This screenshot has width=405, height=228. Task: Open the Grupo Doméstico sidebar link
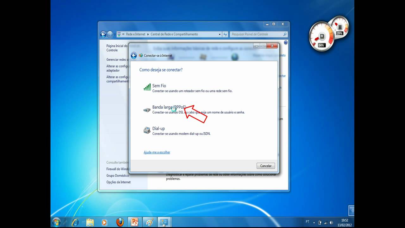tap(118, 175)
